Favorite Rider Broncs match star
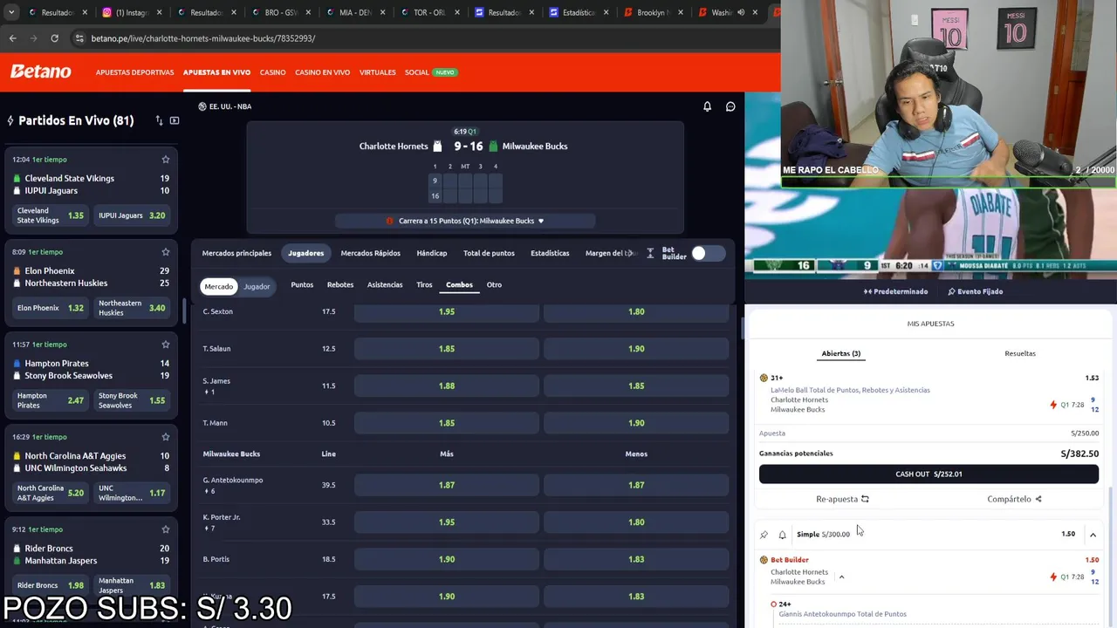This screenshot has height=628, width=1117. click(x=165, y=529)
